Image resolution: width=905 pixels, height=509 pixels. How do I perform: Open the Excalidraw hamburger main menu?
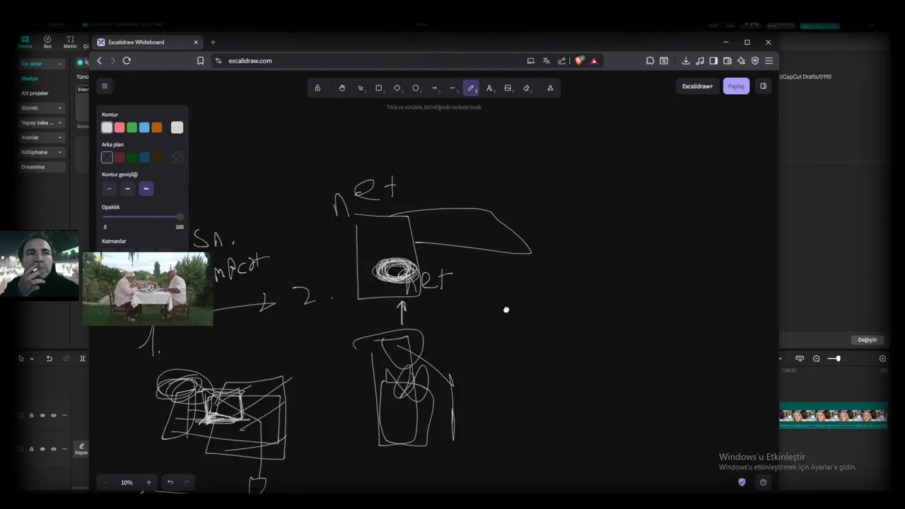[105, 86]
